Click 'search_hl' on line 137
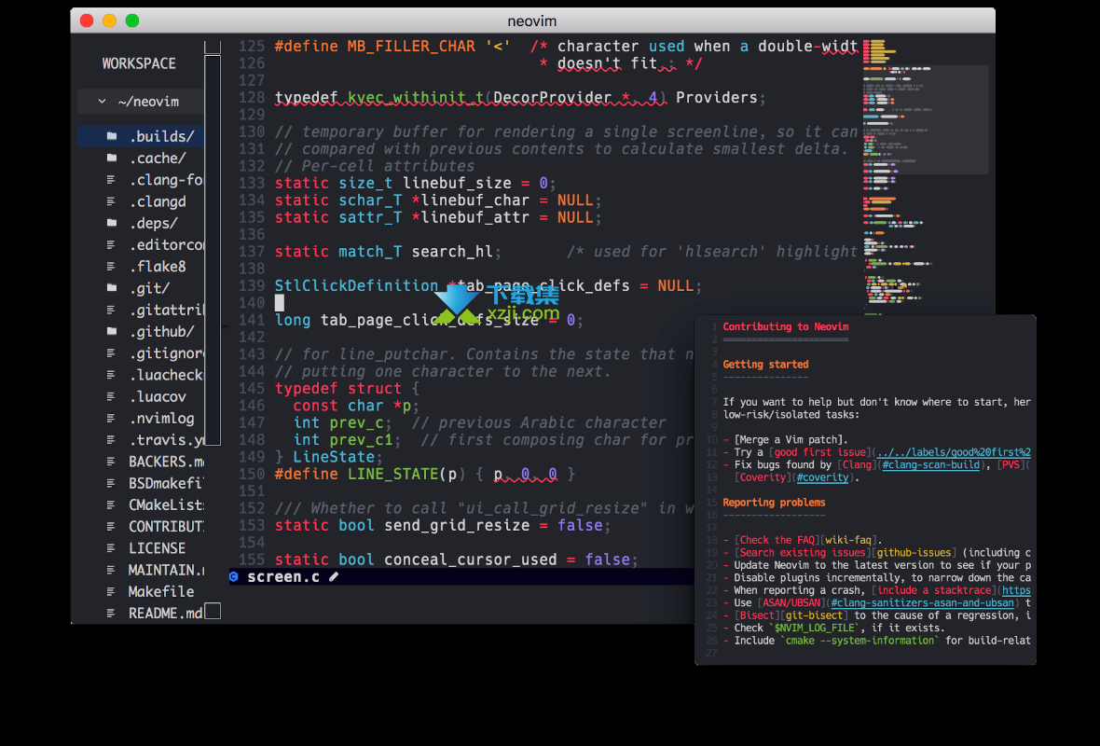The height and width of the screenshot is (746, 1100). 452,251
